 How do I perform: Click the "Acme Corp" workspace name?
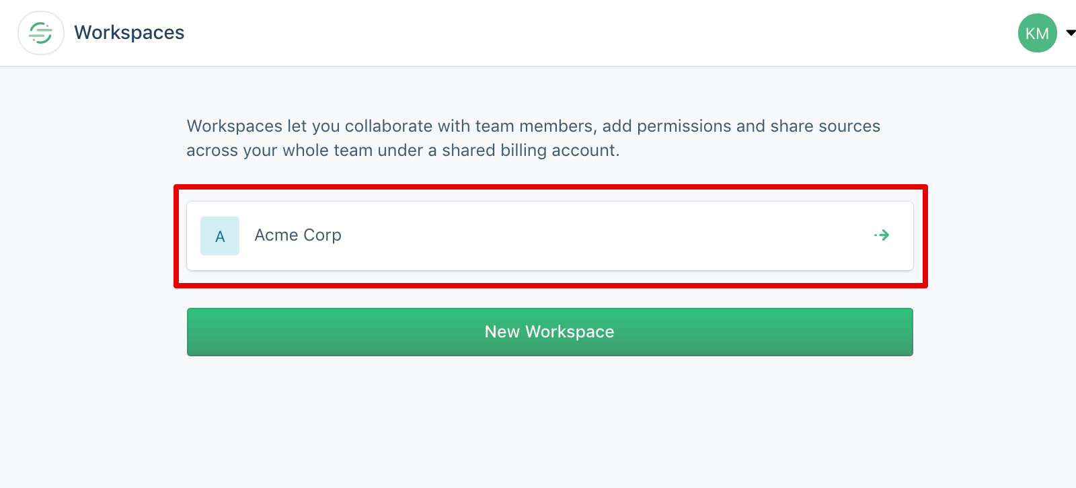tap(298, 235)
